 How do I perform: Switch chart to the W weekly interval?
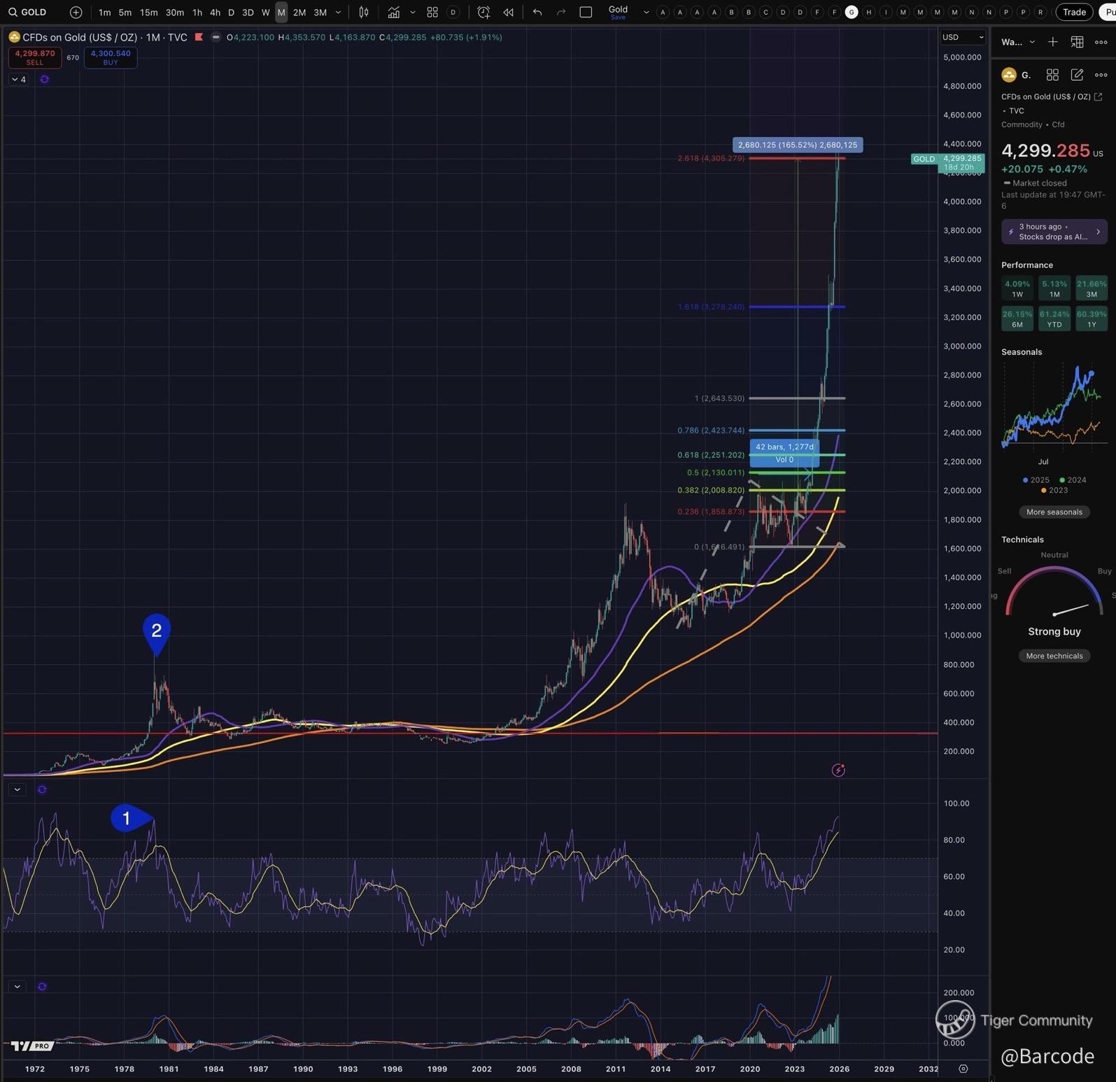coord(265,12)
